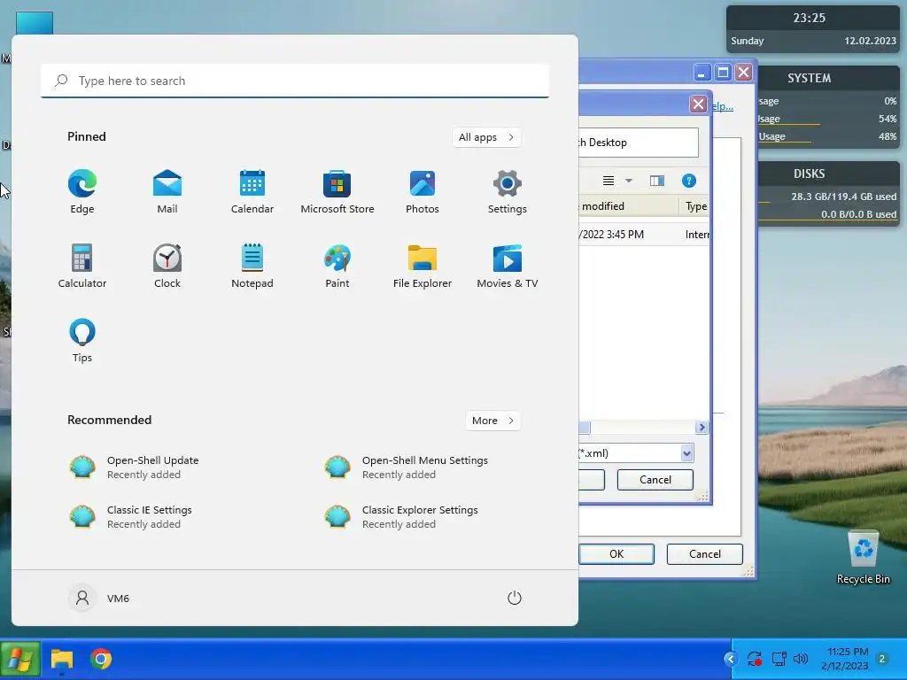Viewport: 907px width, 680px height.
Task: Open the Calendar app
Action: click(x=252, y=192)
